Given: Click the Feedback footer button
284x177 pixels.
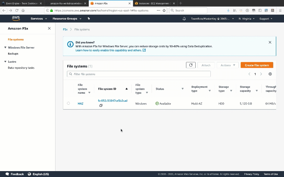Looking at the screenshot, I should pos(15,174).
